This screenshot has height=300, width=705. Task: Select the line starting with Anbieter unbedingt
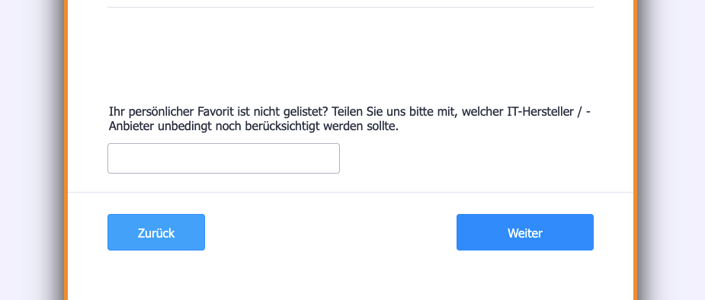(254, 126)
